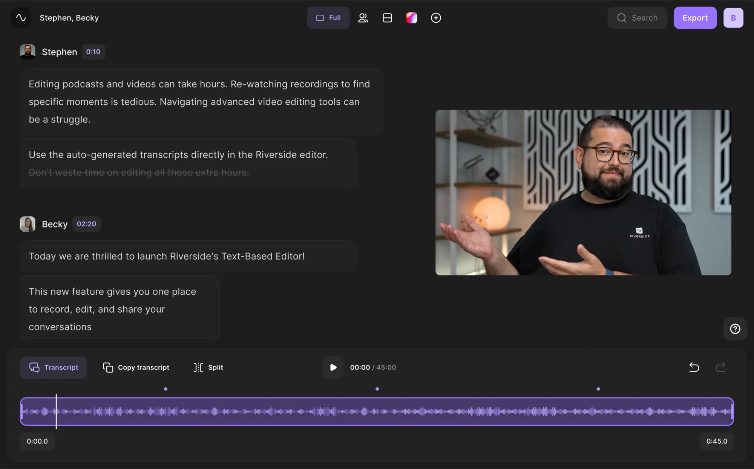Enable the transcript view toggle
Viewport: 754px width, 469px height.
tap(53, 367)
